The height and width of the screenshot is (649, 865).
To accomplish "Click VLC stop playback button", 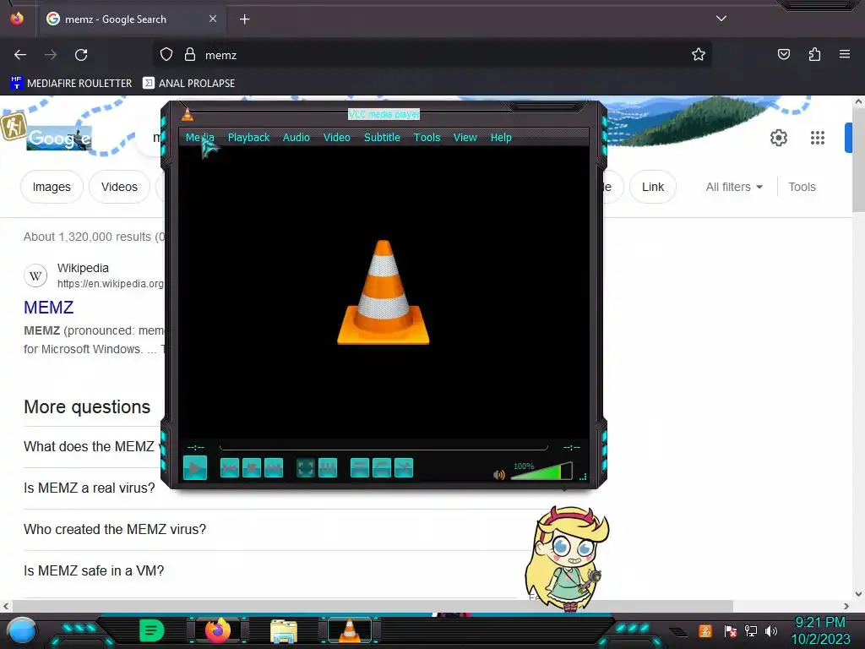I will pos(252,468).
